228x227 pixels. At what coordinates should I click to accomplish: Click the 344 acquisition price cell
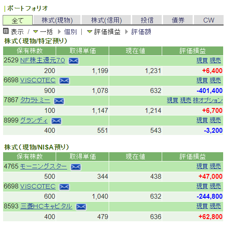(x=82, y=177)
